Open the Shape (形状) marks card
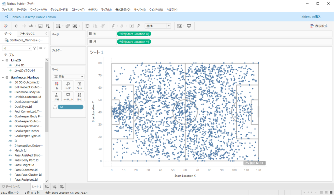Screen dimensions: 334x195 pyautogui.click(x=79, y=97)
